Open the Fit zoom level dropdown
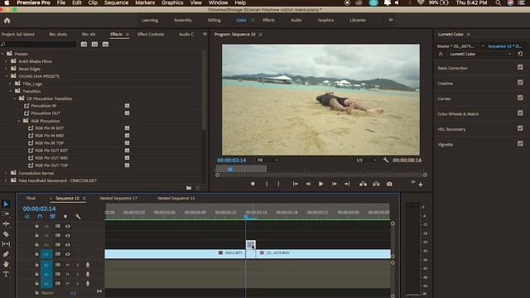The width and height of the screenshot is (530, 298). click(267, 160)
